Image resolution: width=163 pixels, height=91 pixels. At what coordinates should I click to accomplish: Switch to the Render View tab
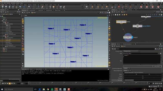click(40, 10)
